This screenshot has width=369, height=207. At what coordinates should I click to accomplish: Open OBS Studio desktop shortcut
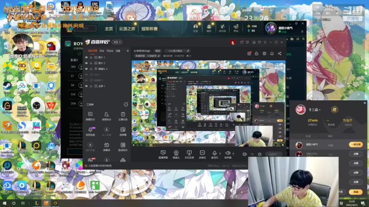pyautogui.click(x=36, y=107)
